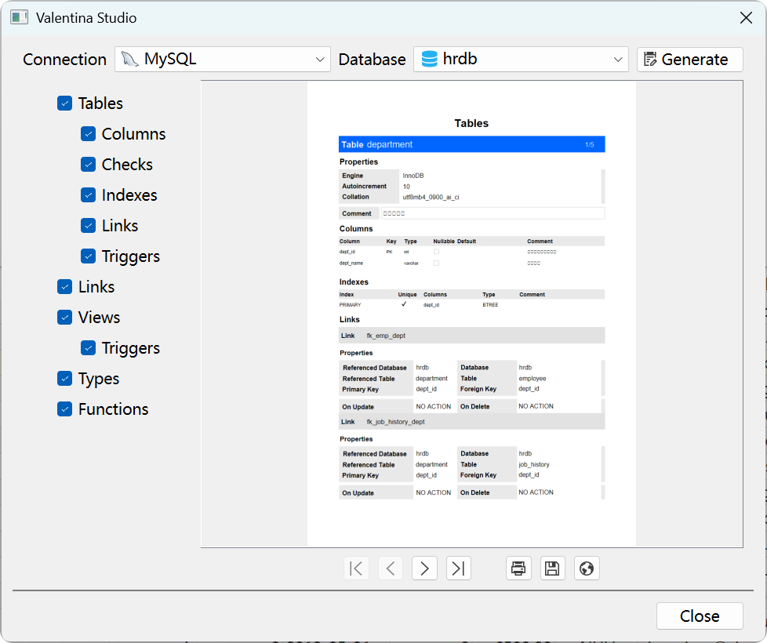Click 'BTREE' index type value
Screen dimensions: 767x643
pos(490,304)
